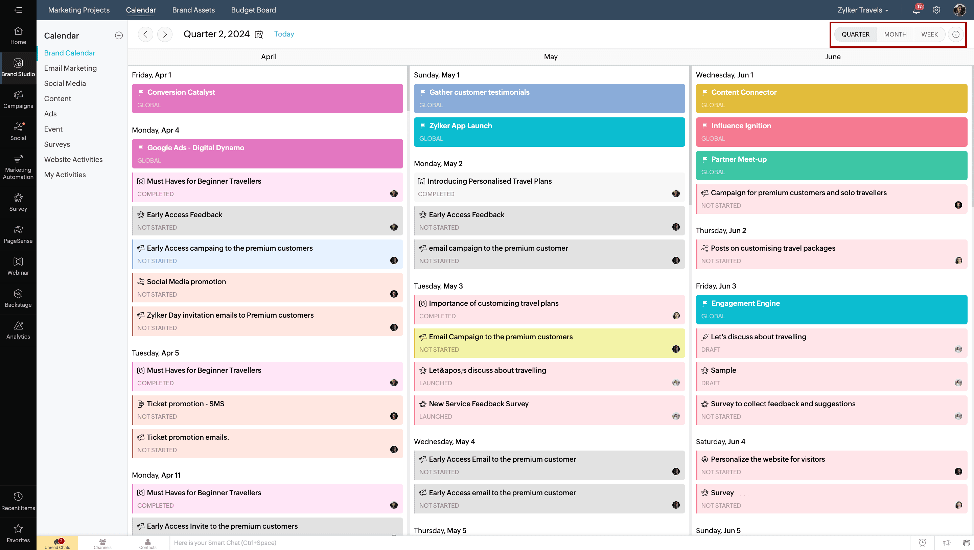Viewport: 974px width, 550px height.
Task: Select Social Media in the calendar list
Action: pyautogui.click(x=65, y=83)
